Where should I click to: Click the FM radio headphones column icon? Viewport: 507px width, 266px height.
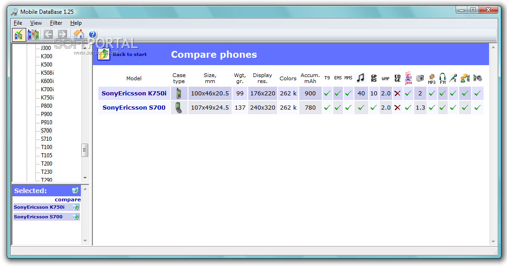pos(443,78)
